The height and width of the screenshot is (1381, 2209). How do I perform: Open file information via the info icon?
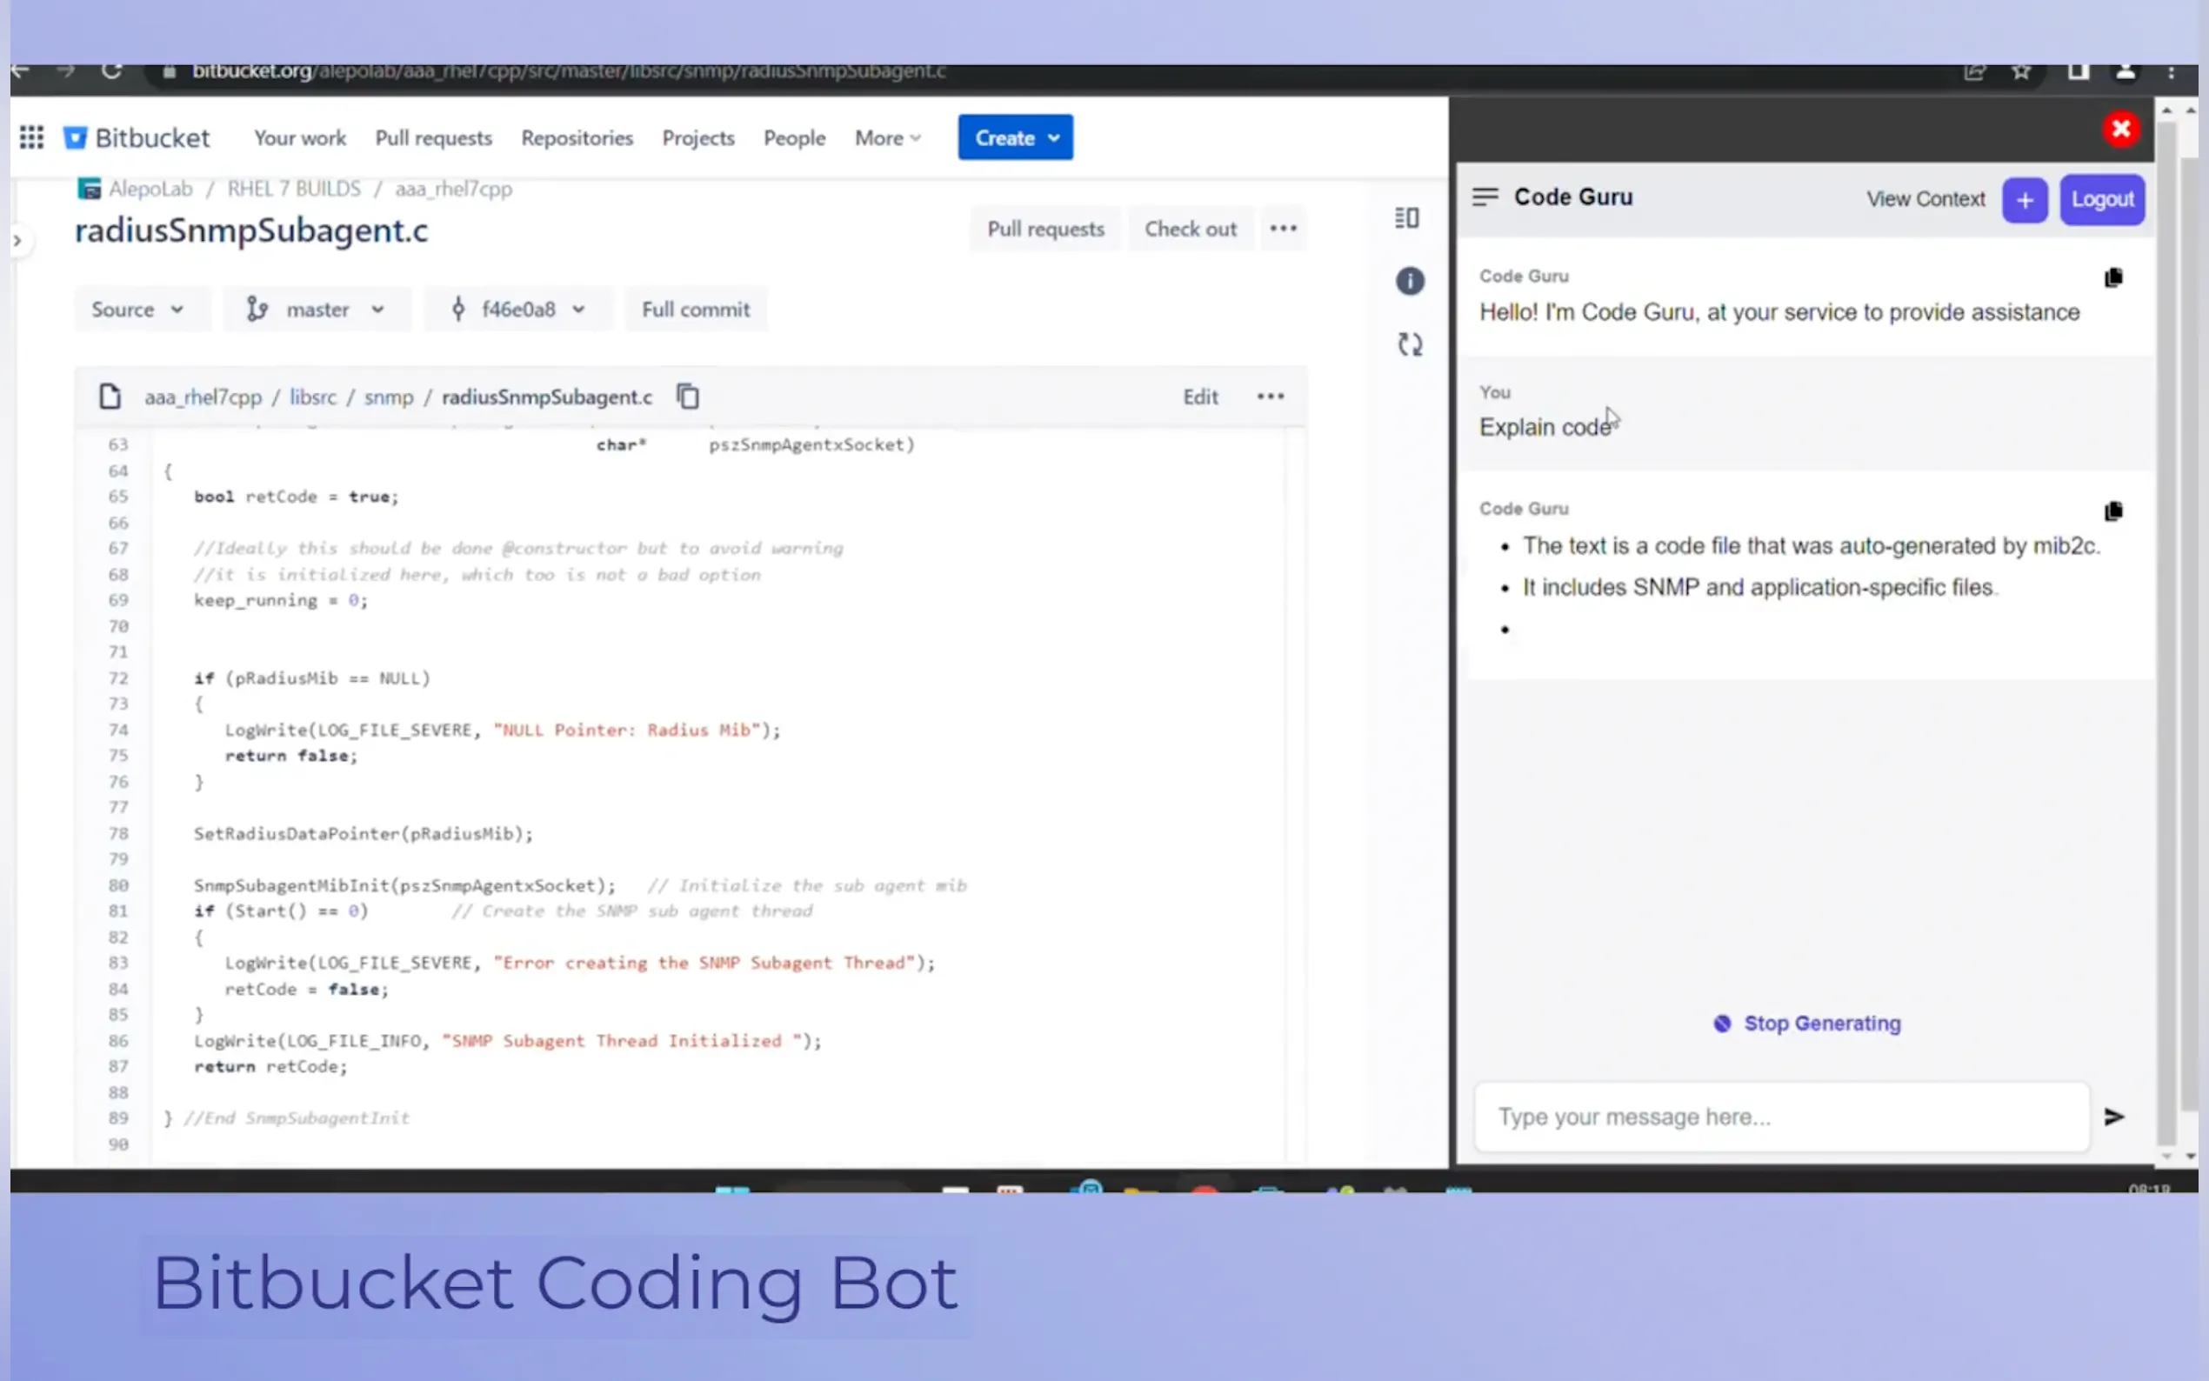(1409, 280)
